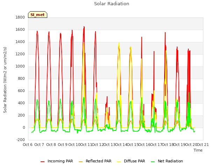Click the Oct 7 x-axis tick label
The width and height of the screenshot is (224, 168).
pyautogui.click(x=39, y=145)
